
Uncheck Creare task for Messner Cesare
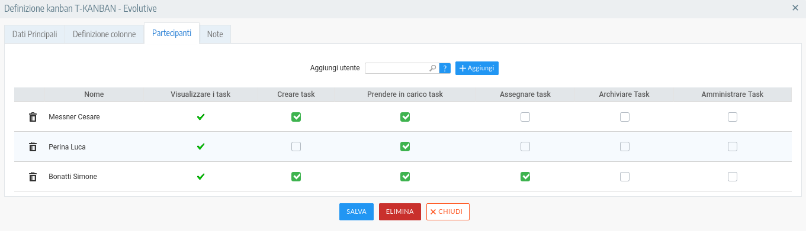point(296,117)
